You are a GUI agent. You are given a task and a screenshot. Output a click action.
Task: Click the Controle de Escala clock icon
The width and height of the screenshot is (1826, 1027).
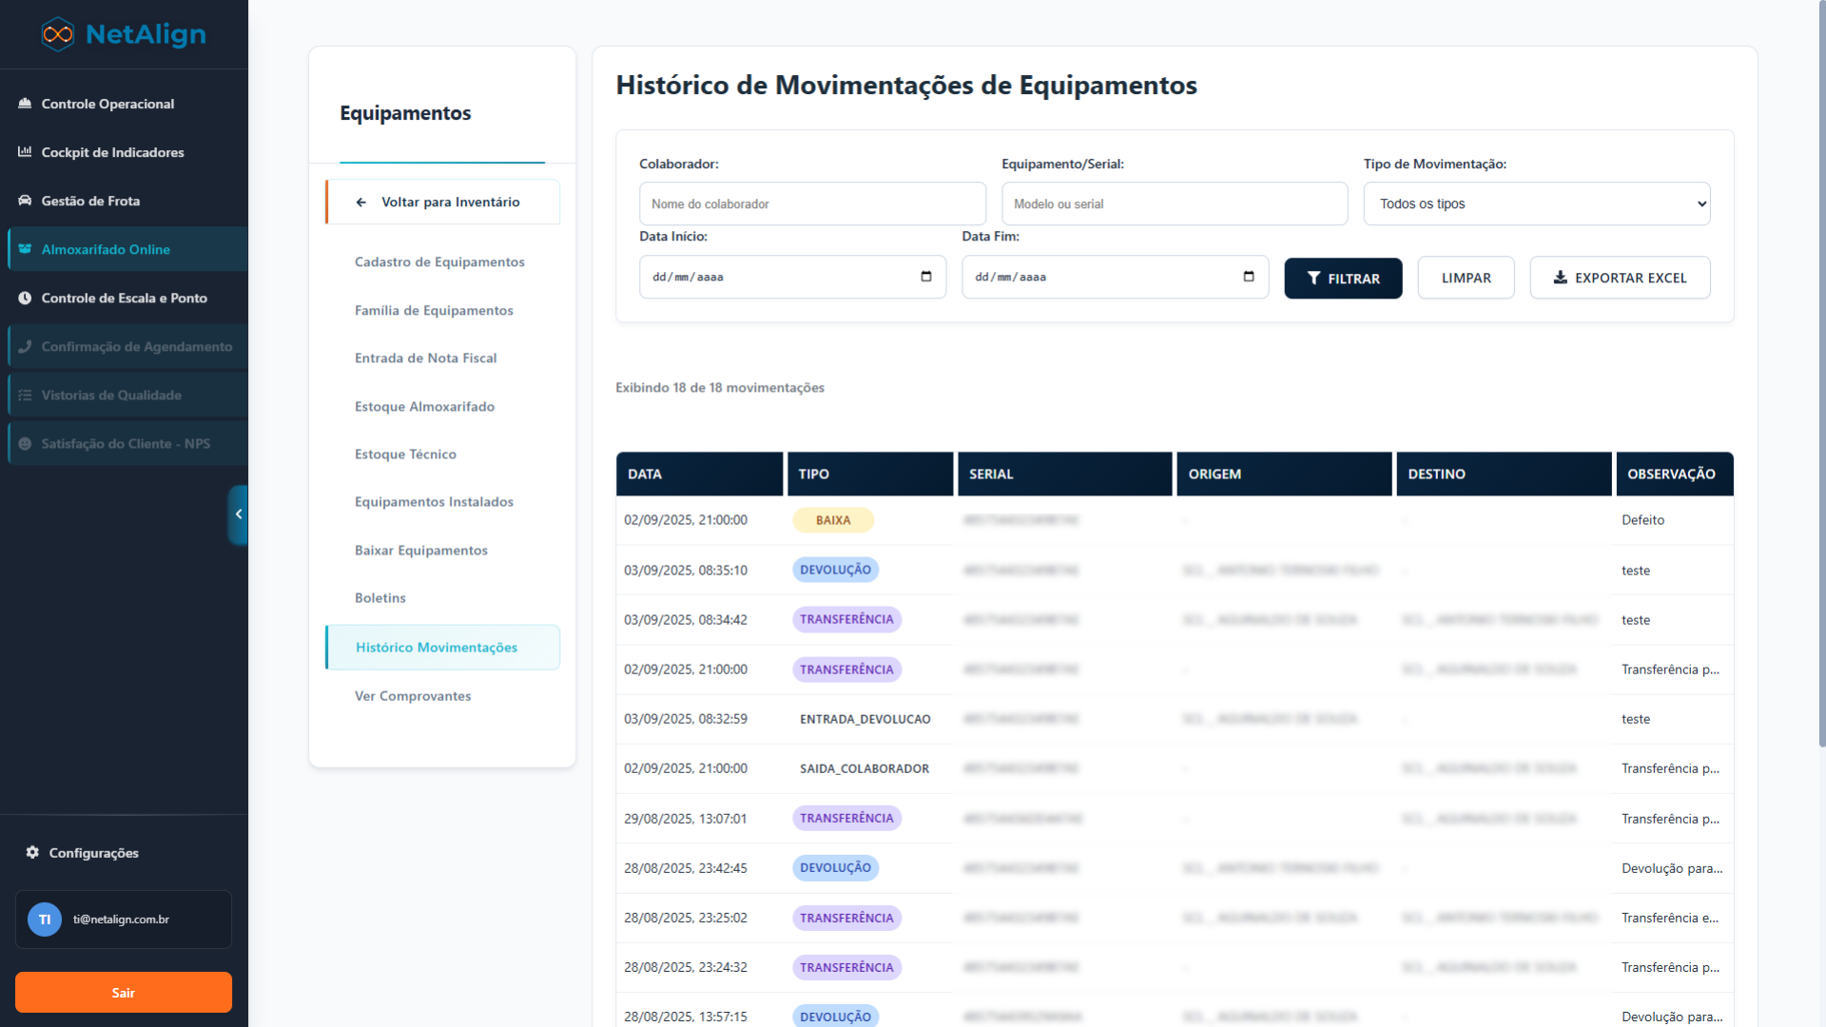coord(25,298)
